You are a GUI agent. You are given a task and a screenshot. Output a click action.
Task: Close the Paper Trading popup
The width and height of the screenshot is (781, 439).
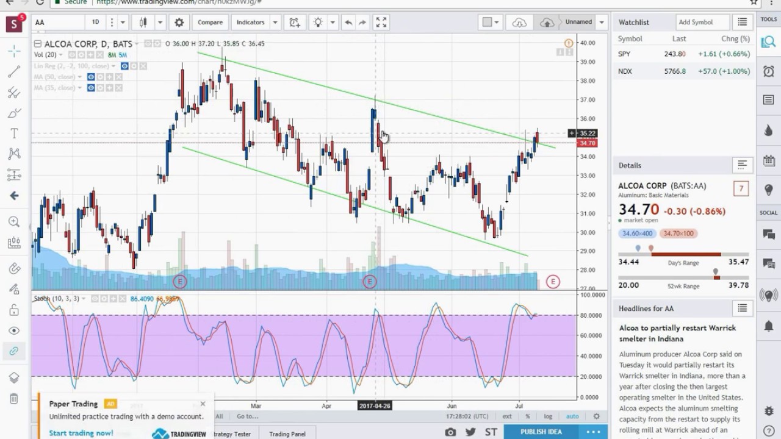203,404
